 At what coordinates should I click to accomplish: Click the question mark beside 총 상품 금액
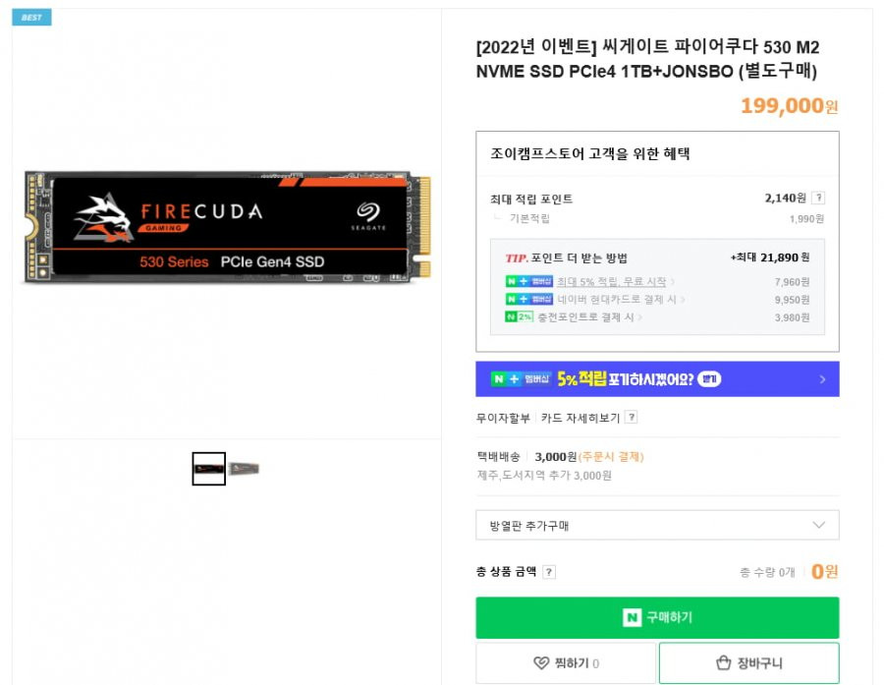548,572
